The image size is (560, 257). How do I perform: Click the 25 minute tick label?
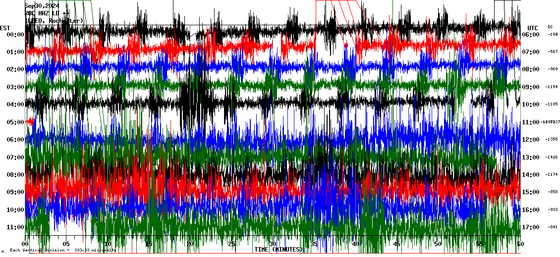pos(231,244)
